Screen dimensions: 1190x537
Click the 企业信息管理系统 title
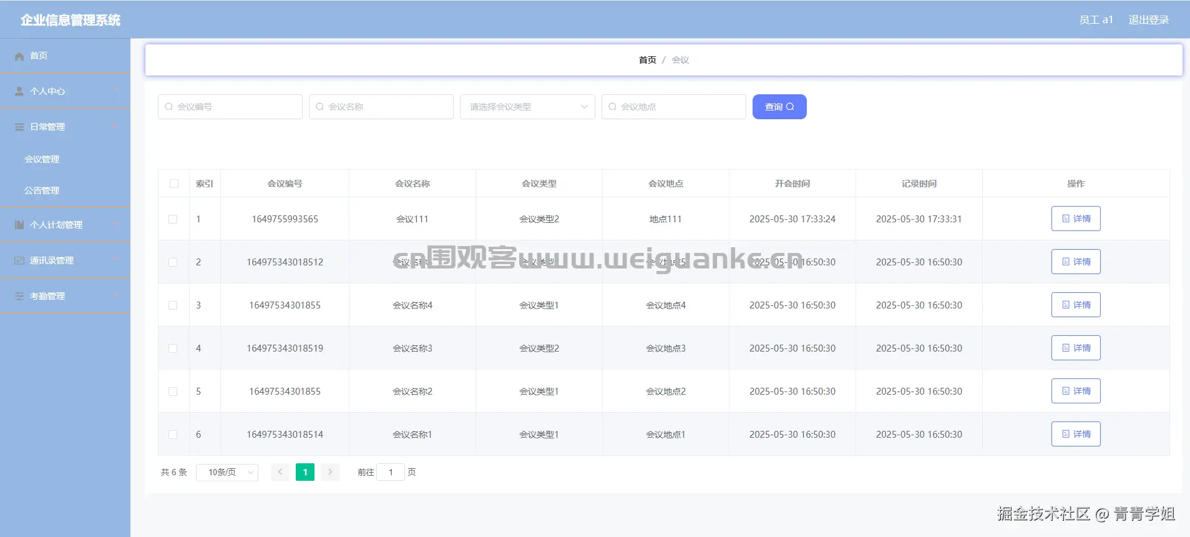pos(71,20)
